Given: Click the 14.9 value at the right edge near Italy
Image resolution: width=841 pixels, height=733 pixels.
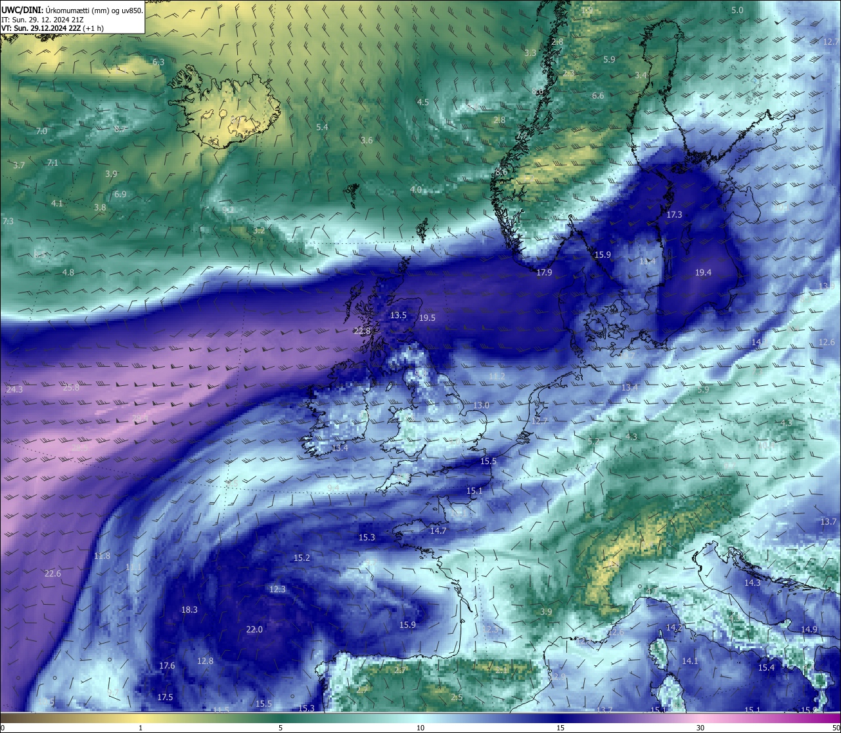Looking at the screenshot, I should pos(809,629).
